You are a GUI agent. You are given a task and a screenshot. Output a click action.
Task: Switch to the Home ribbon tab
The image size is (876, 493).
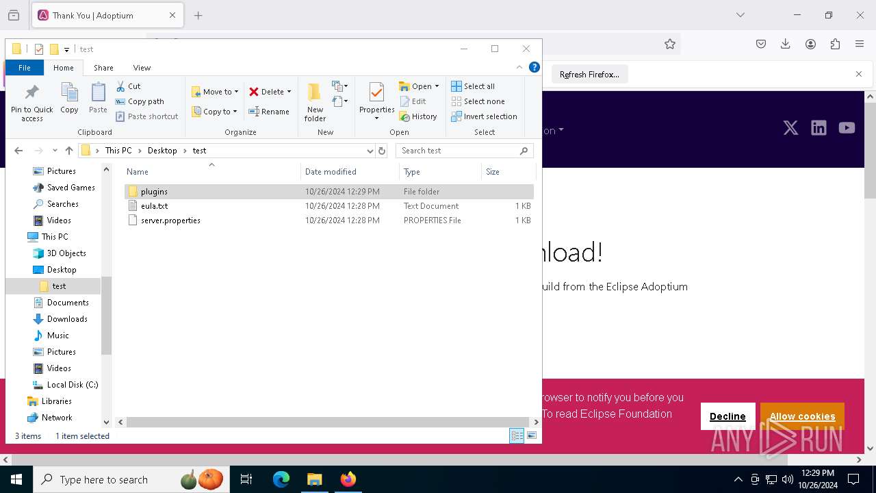click(x=64, y=68)
